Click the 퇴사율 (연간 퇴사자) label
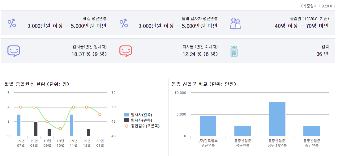The width and height of the screenshot is (338, 156). click(x=200, y=47)
